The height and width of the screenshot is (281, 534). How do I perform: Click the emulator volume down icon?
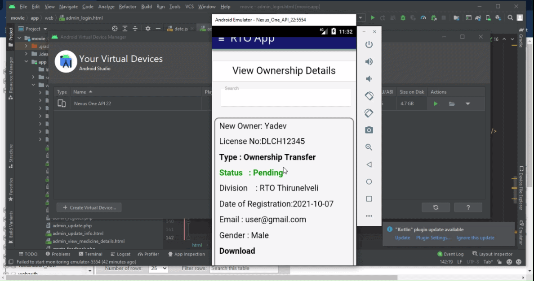(369, 79)
